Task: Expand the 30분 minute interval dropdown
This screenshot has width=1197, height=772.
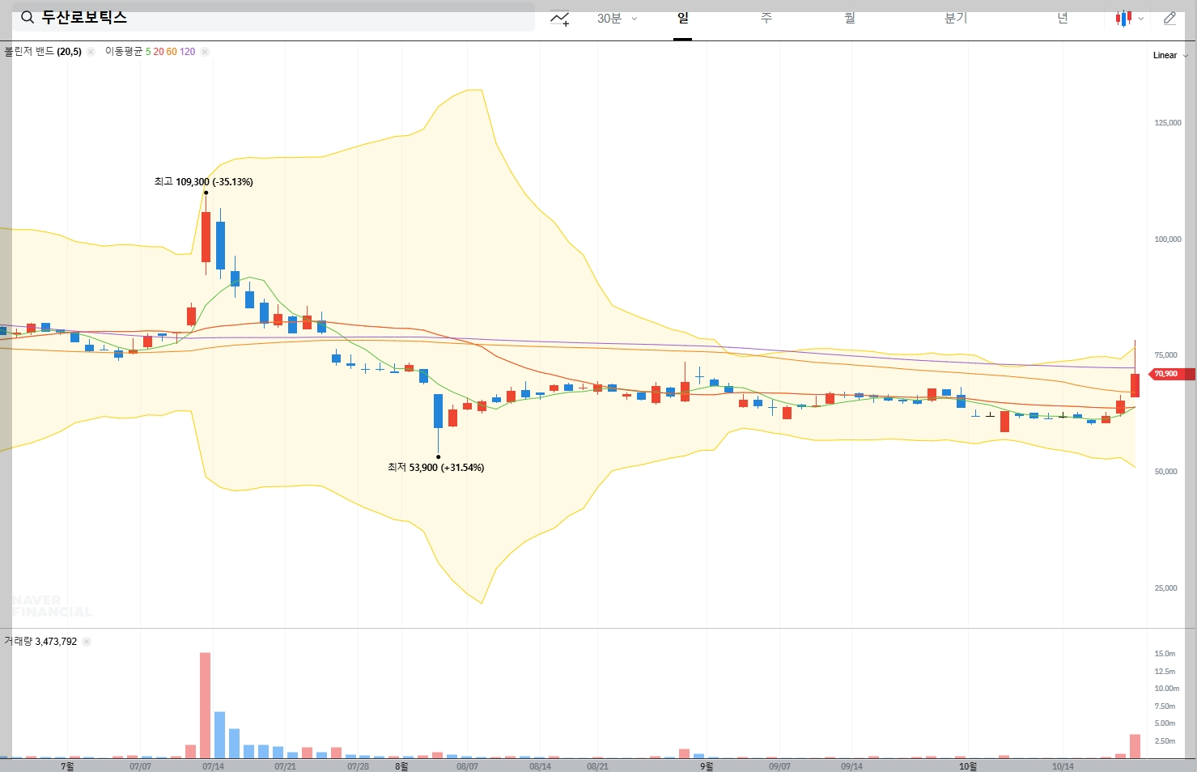Action: (x=618, y=18)
